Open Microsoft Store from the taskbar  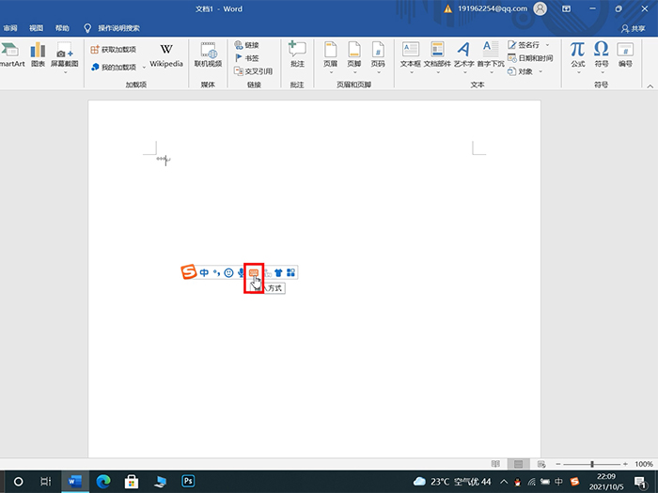tap(132, 481)
